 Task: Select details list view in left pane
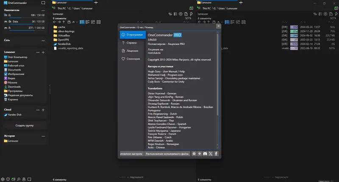(82, 22)
